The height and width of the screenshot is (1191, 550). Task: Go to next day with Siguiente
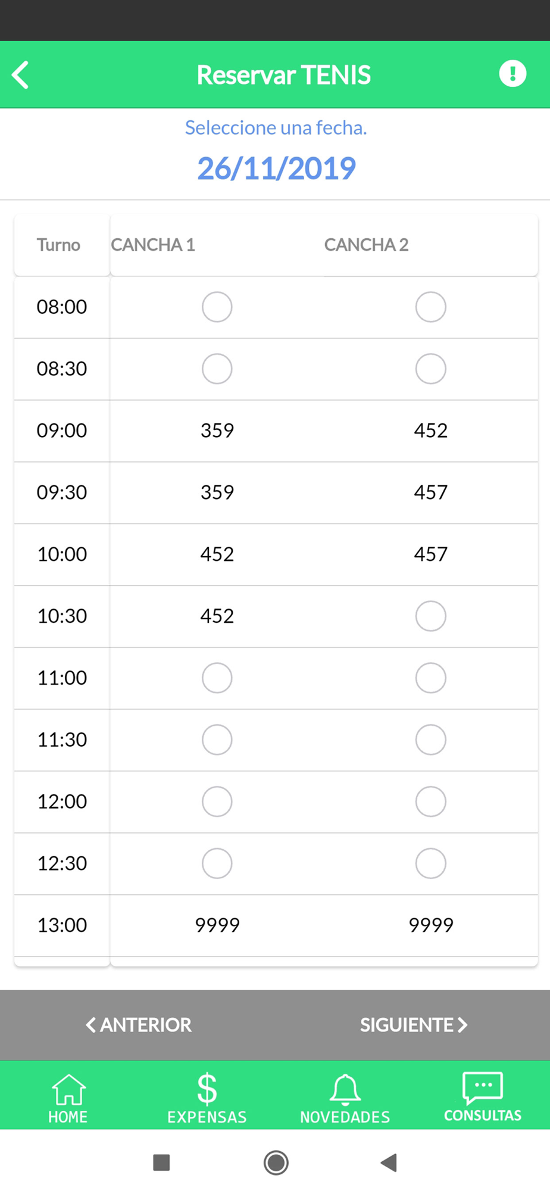coord(414,1025)
